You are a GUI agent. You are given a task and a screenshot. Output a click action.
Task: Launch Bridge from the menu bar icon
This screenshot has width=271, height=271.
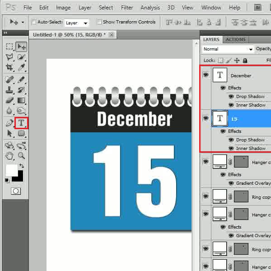click(x=258, y=8)
